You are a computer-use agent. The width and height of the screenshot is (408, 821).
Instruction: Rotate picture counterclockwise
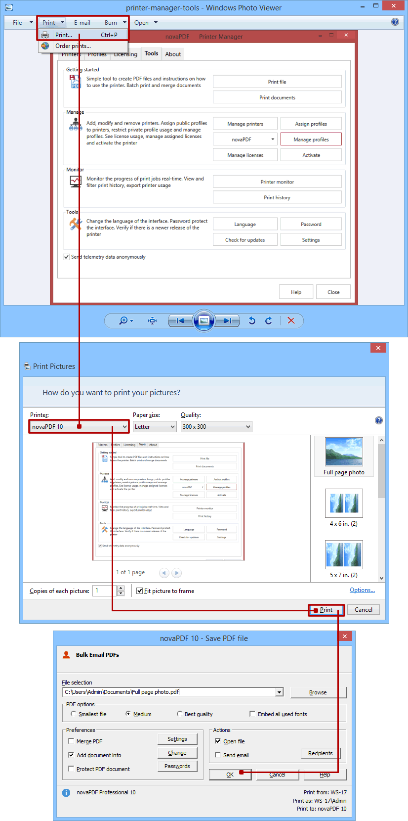click(x=252, y=320)
